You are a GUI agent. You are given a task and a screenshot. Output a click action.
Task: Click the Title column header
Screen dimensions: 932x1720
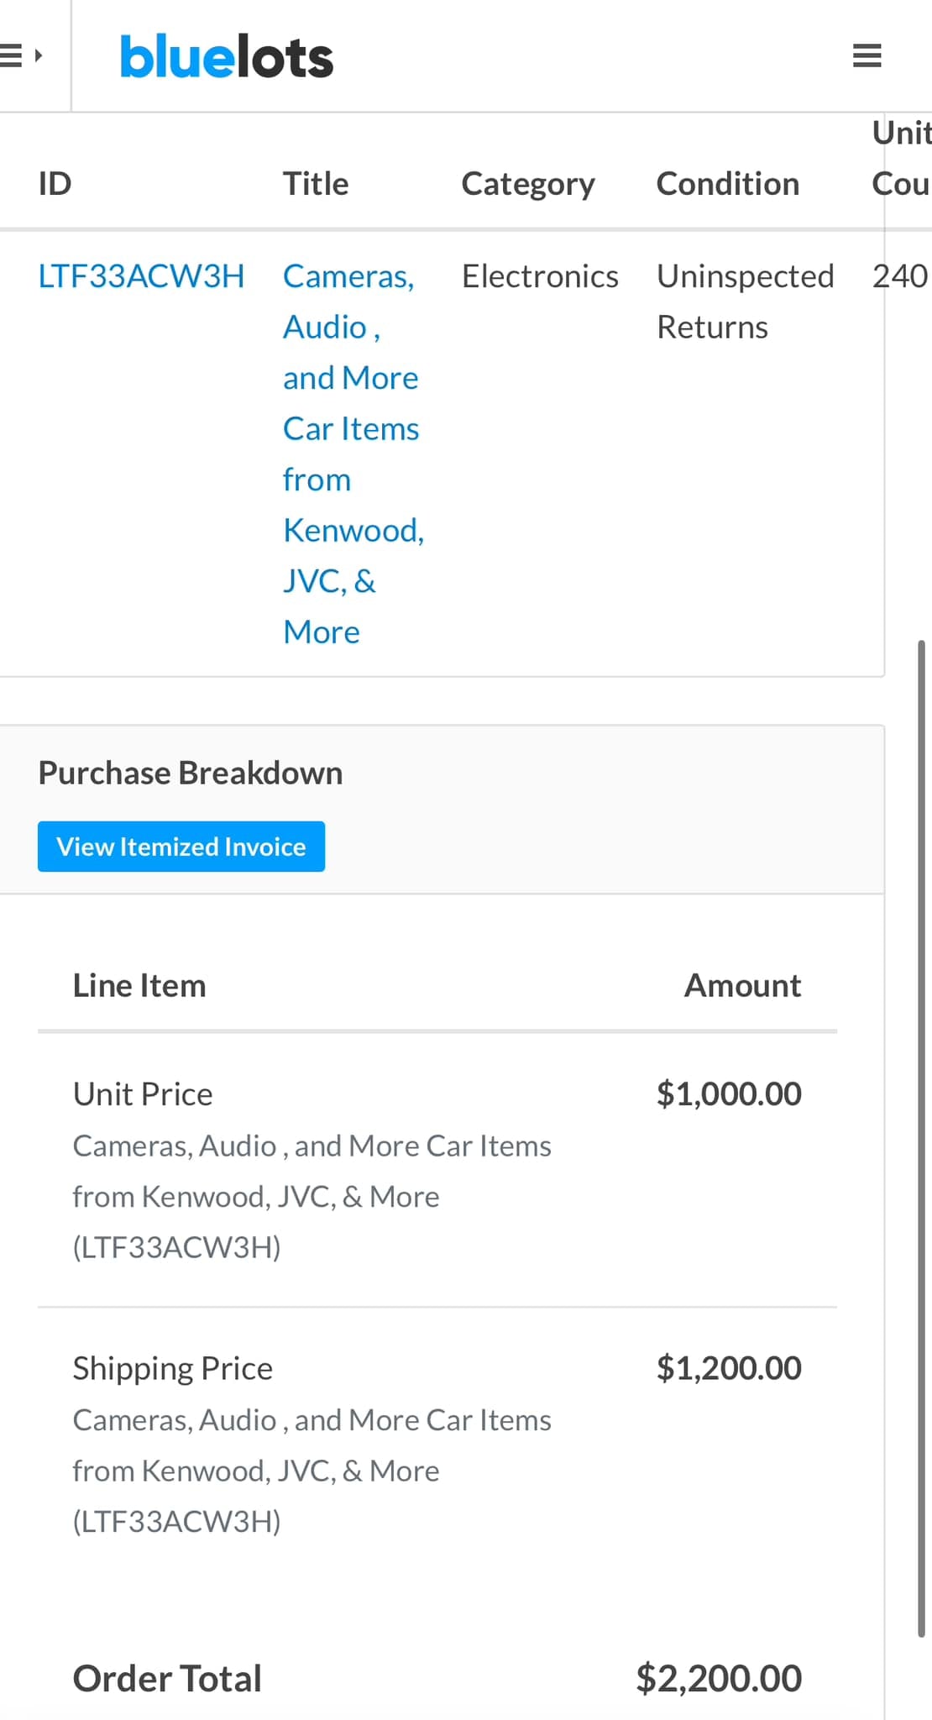pyautogui.click(x=316, y=184)
